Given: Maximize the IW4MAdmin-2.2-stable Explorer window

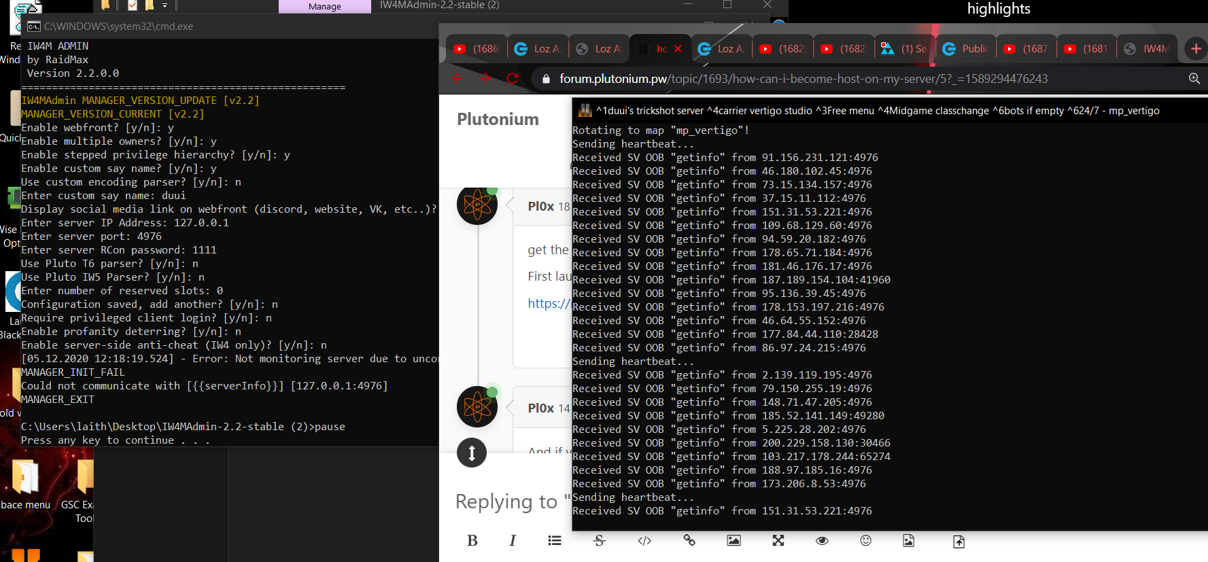Looking at the screenshot, I should (727, 5).
